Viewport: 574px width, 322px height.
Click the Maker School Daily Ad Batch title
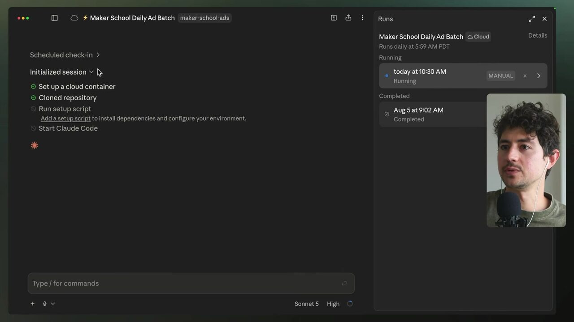point(132,18)
